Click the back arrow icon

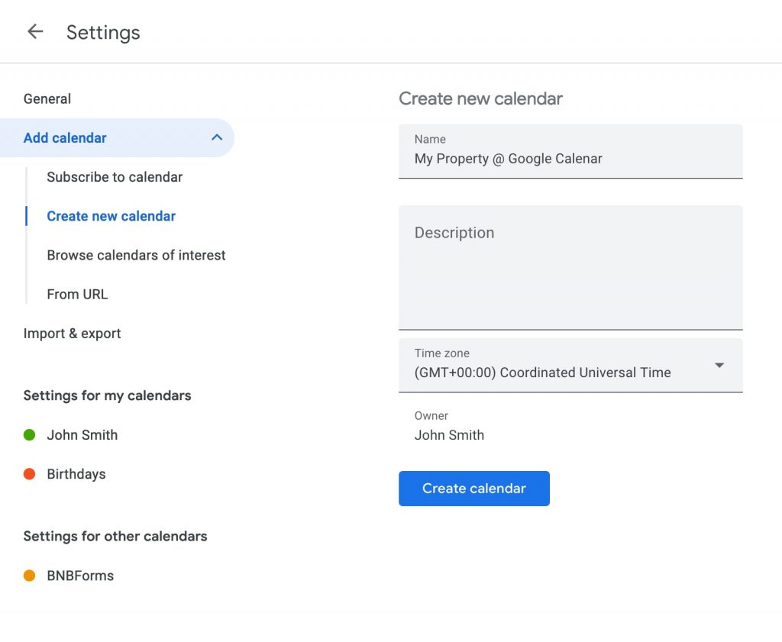click(x=35, y=31)
